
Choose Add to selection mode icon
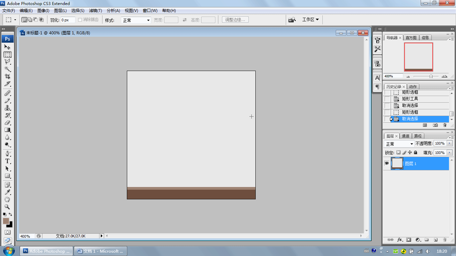click(30, 20)
